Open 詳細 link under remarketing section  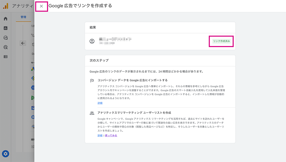point(100,135)
